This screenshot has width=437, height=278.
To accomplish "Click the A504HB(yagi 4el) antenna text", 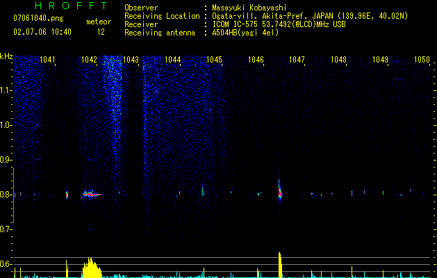I will click(x=245, y=33).
